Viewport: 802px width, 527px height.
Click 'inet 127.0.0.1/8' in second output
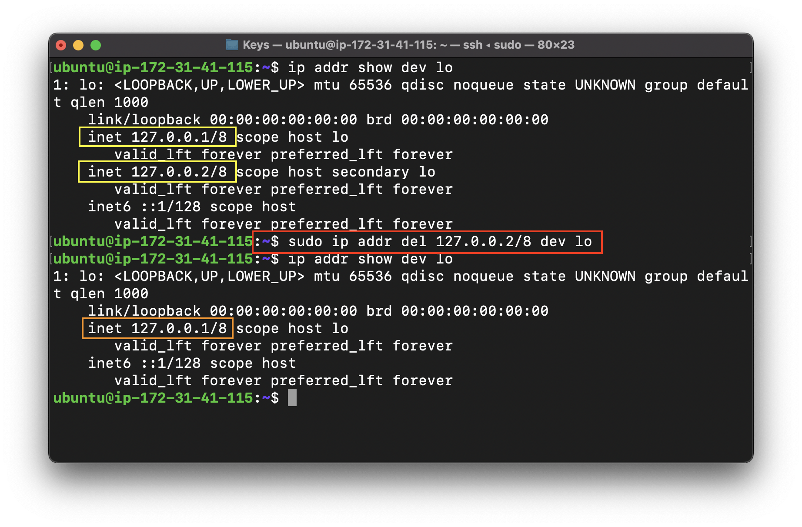coord(157,329)
